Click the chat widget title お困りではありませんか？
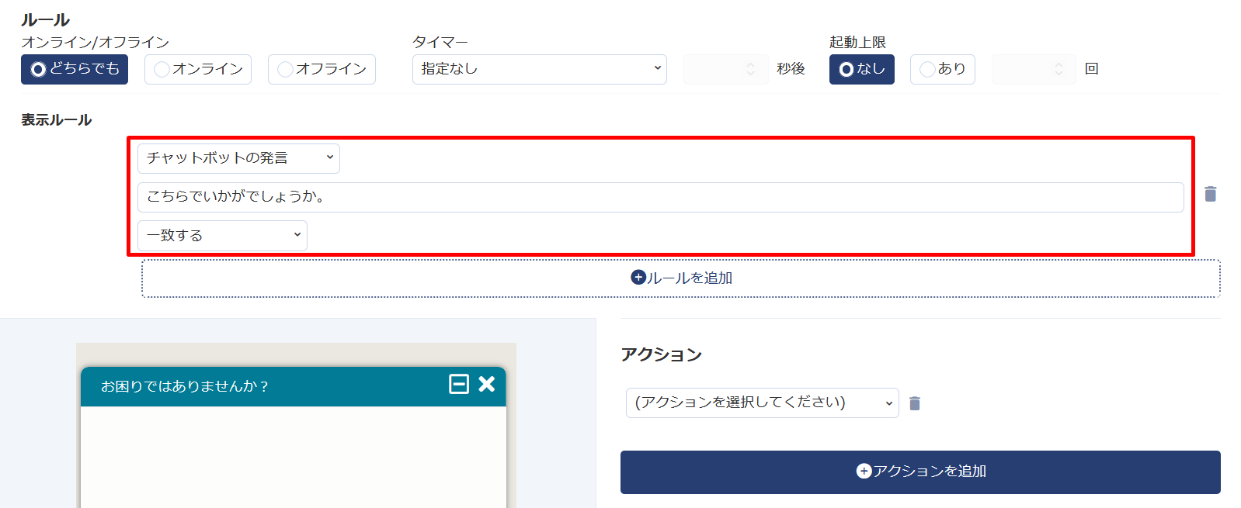 [185, 386]
